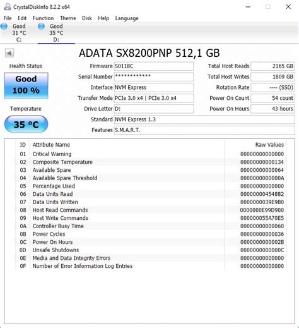Image resolution: width=299 pixels, height=328 pixels.
Task: Click the Standard field NVM Express 1.3
Action: [x=204, y=119]
